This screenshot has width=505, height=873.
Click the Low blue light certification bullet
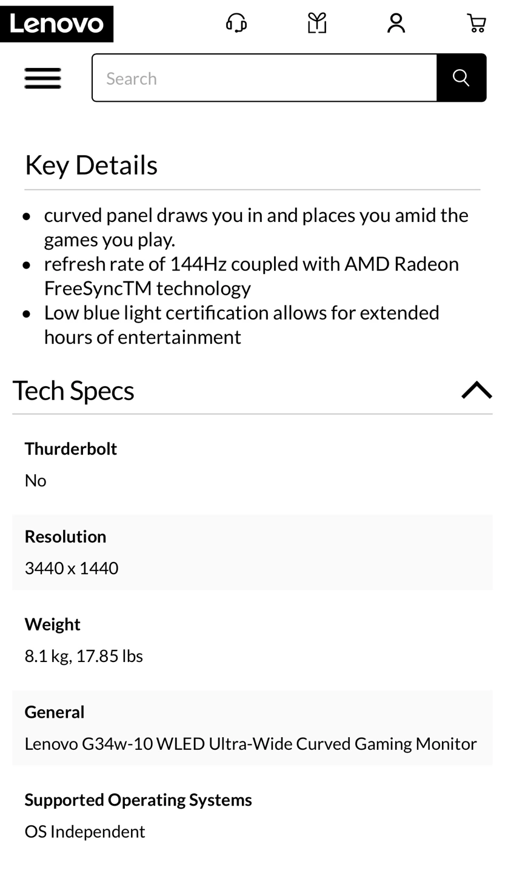coord(241,324)
